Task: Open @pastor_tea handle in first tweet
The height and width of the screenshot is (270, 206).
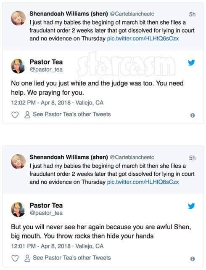Action: [x=46, y=70]
